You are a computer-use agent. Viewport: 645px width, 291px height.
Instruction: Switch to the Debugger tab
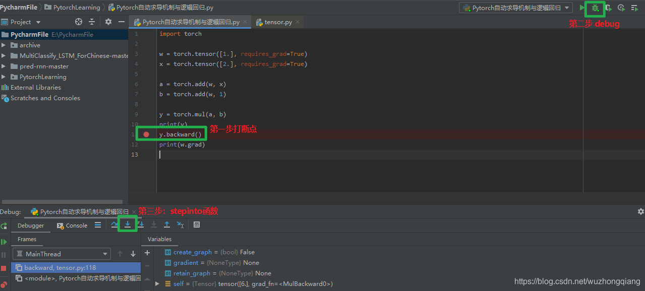(31, 226)
